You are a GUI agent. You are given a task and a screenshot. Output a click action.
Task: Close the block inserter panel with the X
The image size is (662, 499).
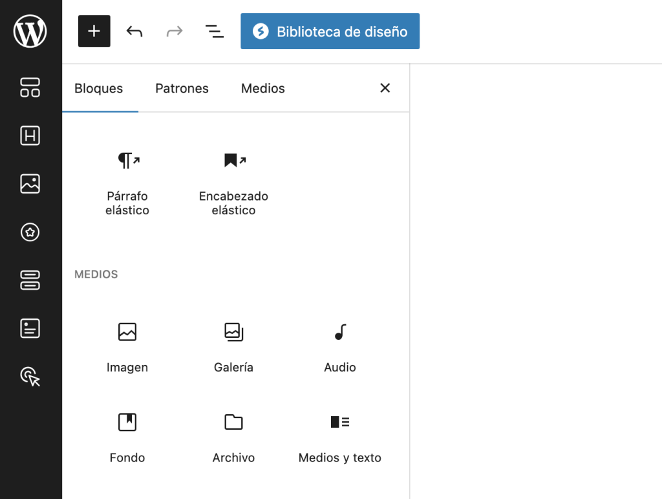[x=385, y=87]
